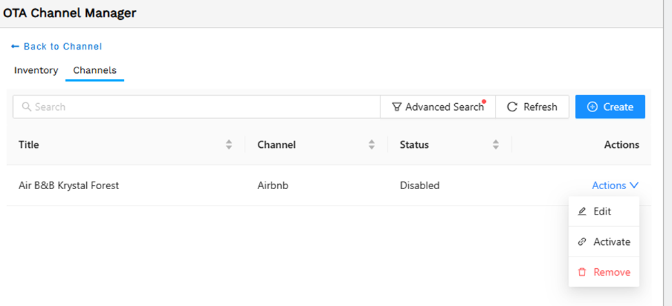Click the trash icon beside Remove
The image size is (672, 306).
pyautogui.click(x=582, y=272)
